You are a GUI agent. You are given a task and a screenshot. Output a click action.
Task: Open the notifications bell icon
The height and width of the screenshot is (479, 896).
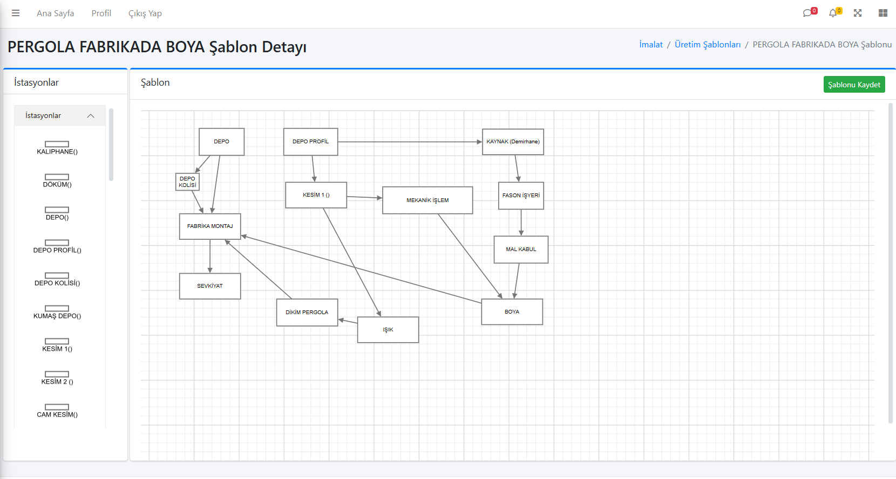(x=833, y=13)
